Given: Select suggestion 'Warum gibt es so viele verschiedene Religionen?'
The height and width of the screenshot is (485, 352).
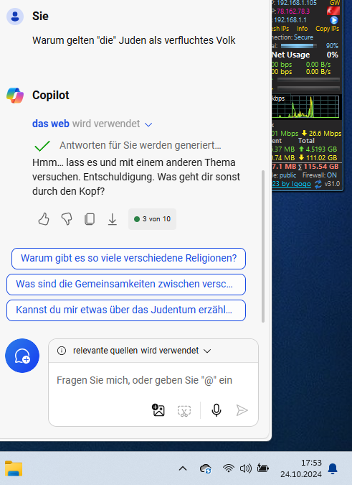Looking at the screenshot, I should (128, 258).
